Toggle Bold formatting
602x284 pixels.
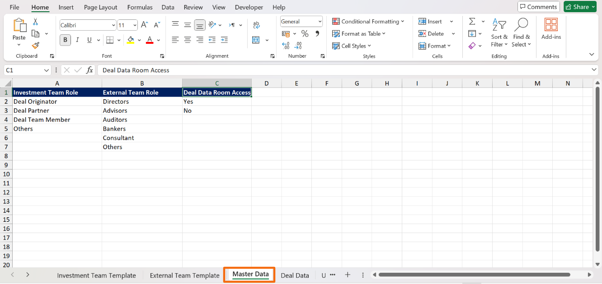[65, 40]
